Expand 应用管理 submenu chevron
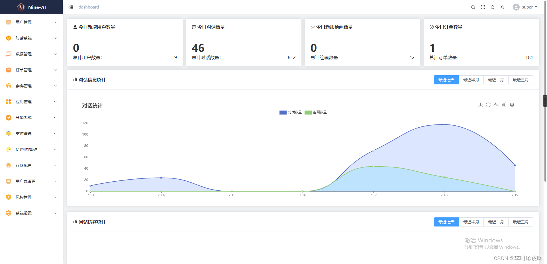 point(55,102)
